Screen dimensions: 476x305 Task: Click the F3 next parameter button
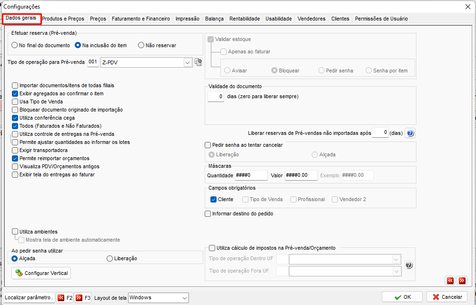[82, 298]
